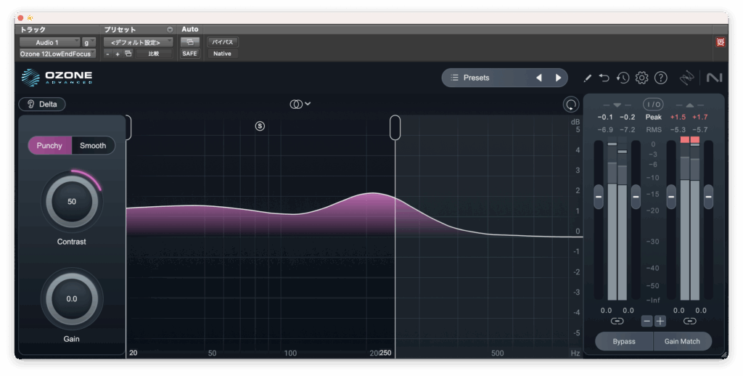Screen dimensions: 743x376
Task: Enable Gain Match
Action: click(x=682, y=341)
